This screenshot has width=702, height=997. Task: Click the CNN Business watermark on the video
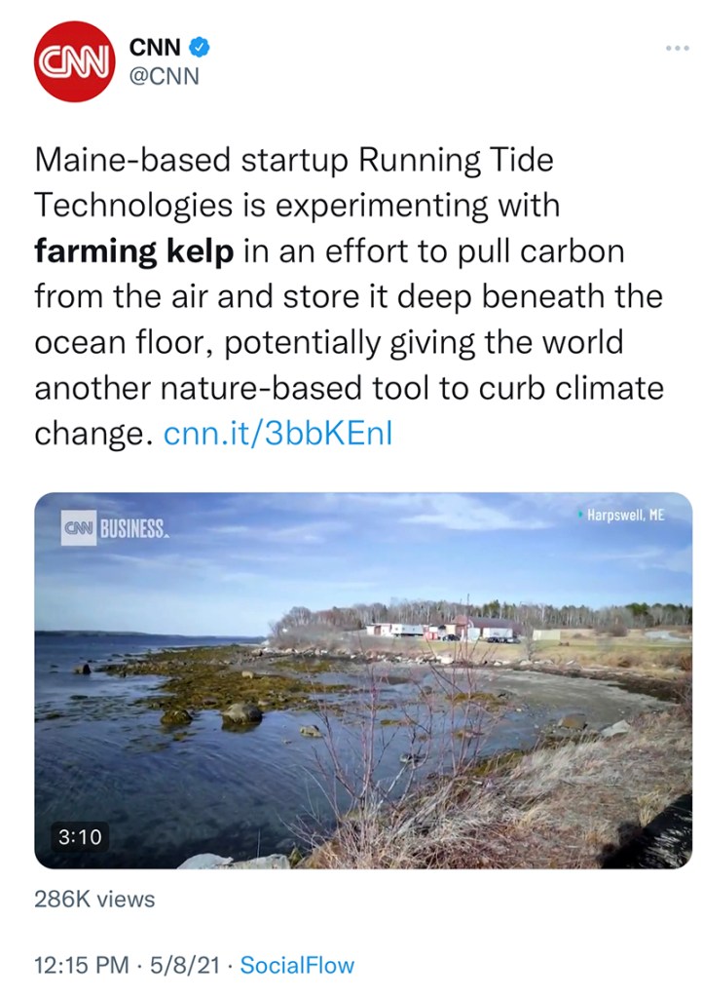[x=114, y=530]
